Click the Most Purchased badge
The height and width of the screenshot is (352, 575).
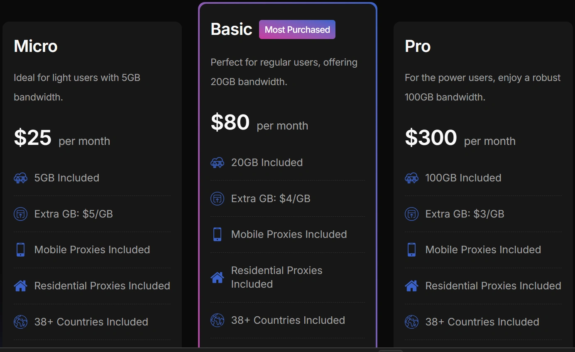point(297,30)
